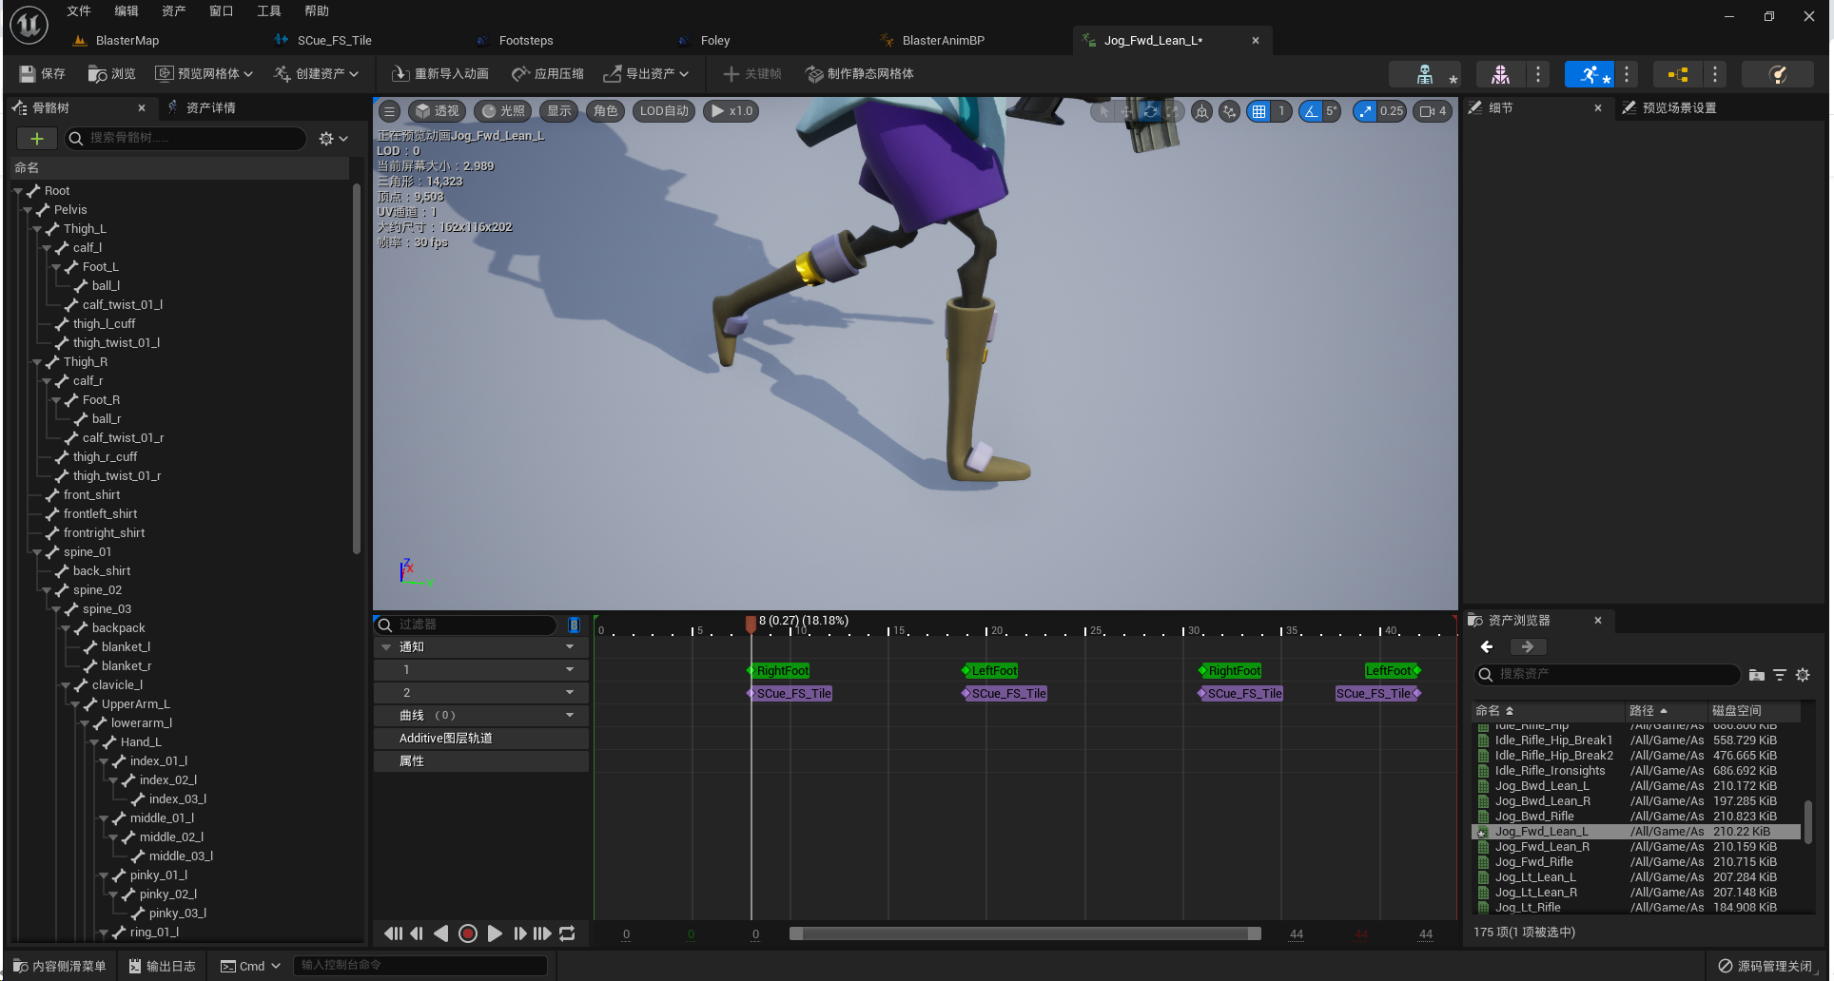1834x981 pixels.
Task: Go forward in asset browser history
Action: click(x=1527, y=646)
